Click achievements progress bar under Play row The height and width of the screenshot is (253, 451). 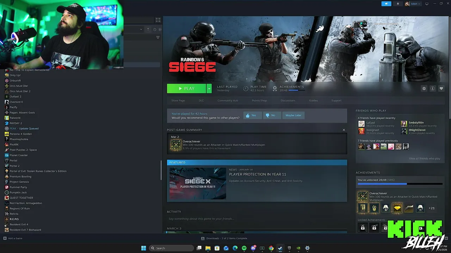point(296,90)
